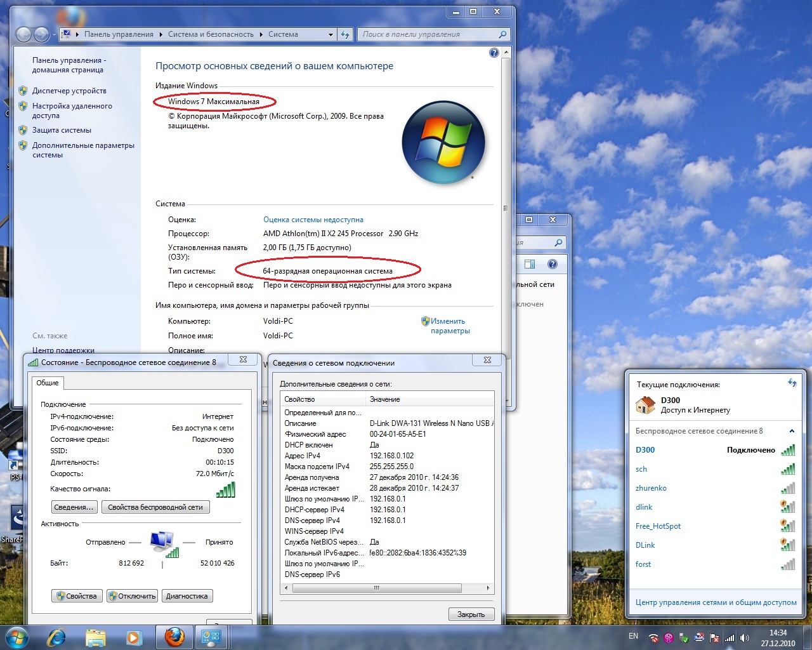This screenshot has height=650, width=812.
Task: Expand the address bar history dropdown
Action: click(331, 35)
